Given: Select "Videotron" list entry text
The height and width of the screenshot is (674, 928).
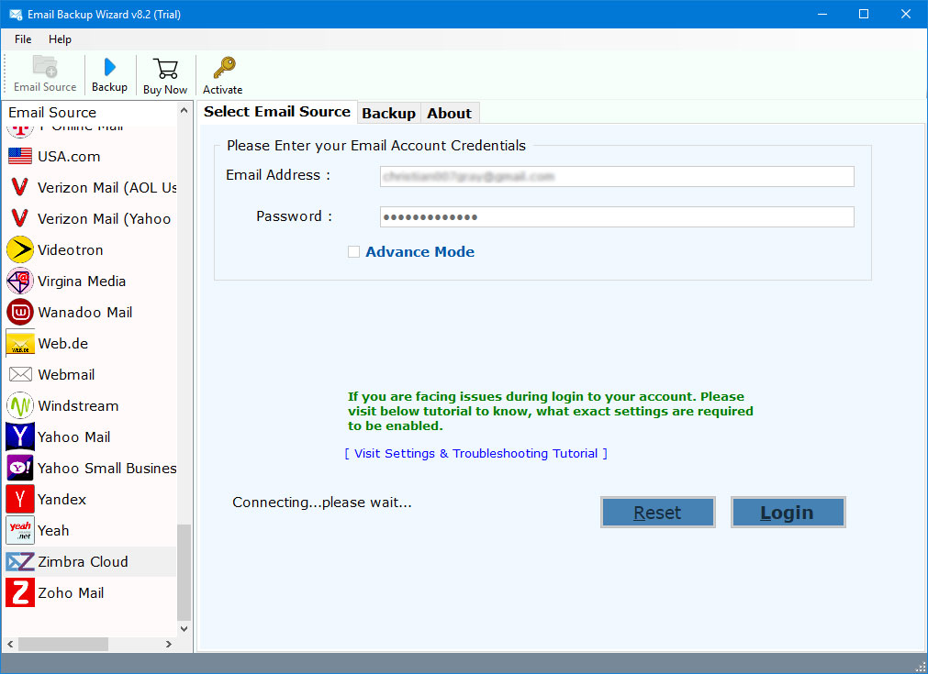Looking at the screenshot, I should tap(71, 250).
